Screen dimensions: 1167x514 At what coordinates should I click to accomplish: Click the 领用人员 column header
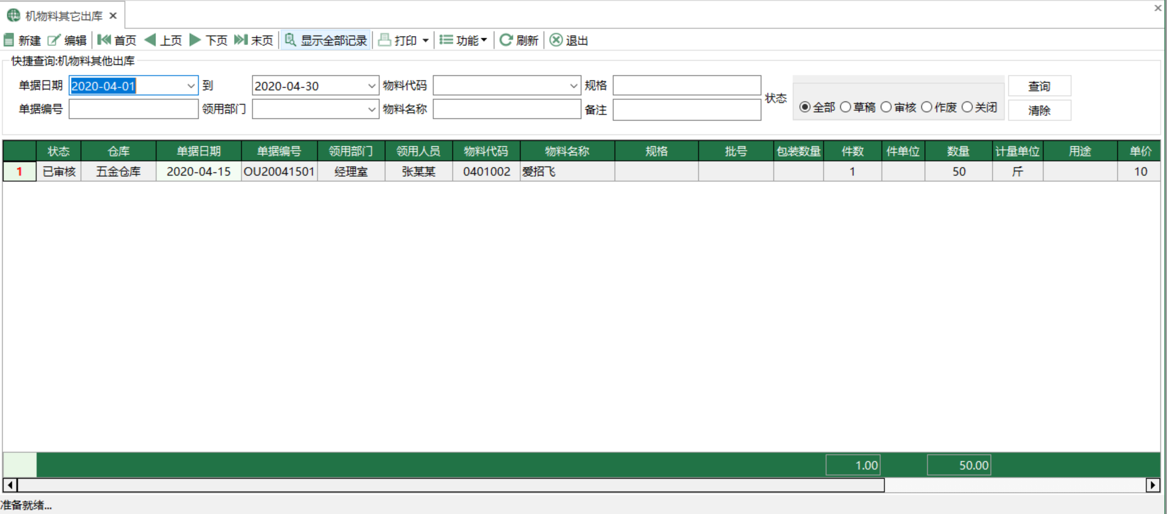click(418, 151)
